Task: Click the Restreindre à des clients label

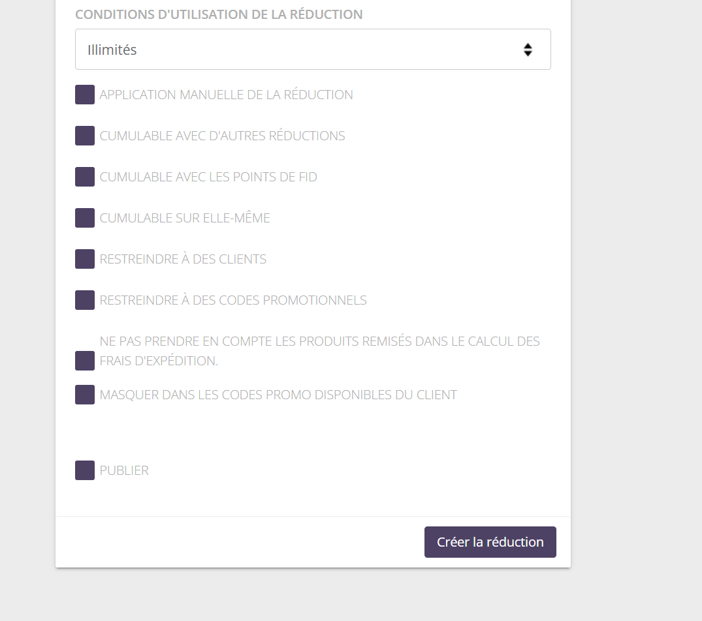Action: click(x=183, y=259)
